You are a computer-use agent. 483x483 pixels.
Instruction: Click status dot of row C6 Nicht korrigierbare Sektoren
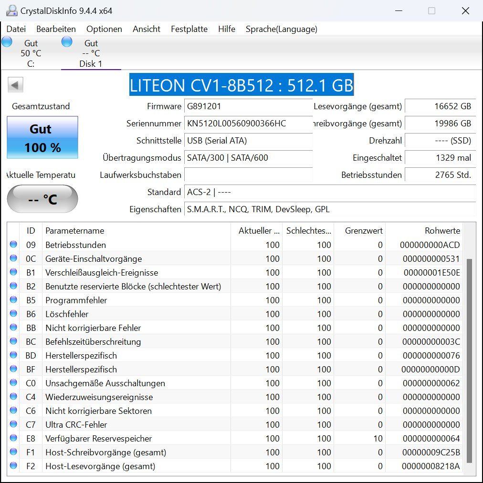13,411
